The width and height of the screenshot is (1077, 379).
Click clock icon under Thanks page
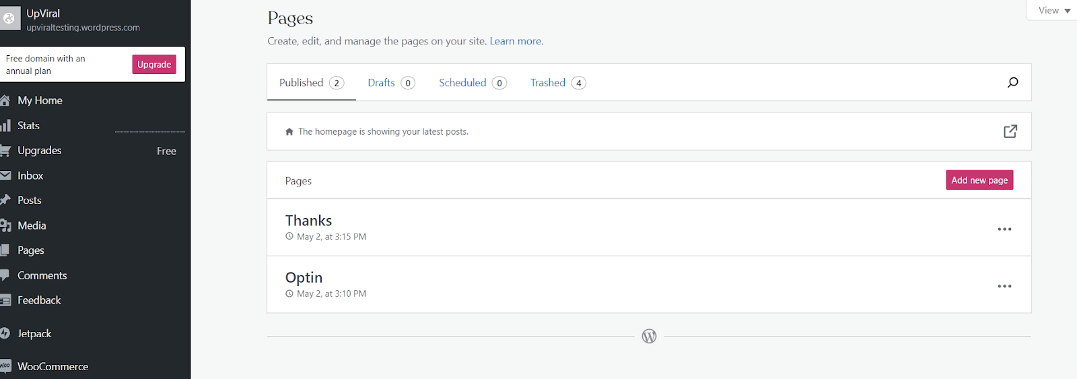[289, 236]
